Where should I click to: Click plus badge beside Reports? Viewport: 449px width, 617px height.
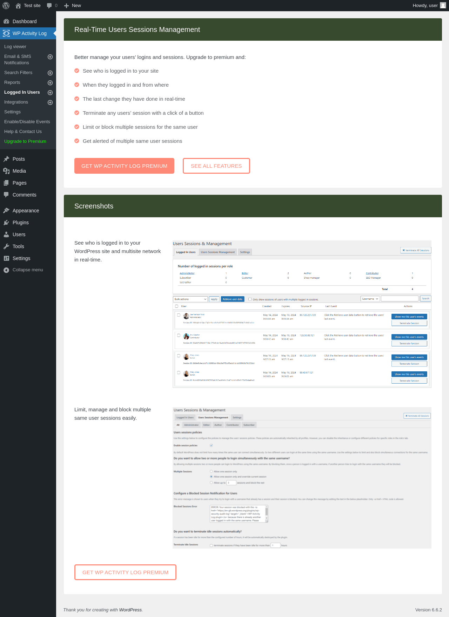pyautogui.click(x=50, y=83)
